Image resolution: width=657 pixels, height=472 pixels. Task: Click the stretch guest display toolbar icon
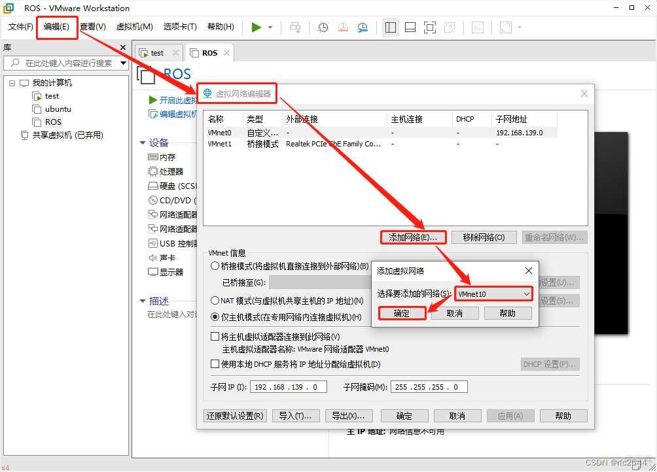point(506,27)
